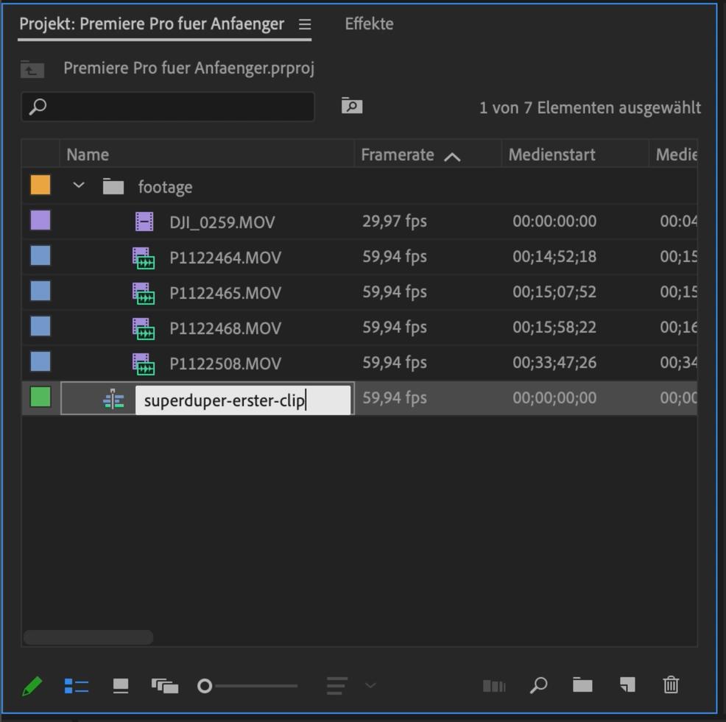The height and width of the screenshot is (722, 726).
Task: Sort by the Framerate column header
Action: pos(398,155)
